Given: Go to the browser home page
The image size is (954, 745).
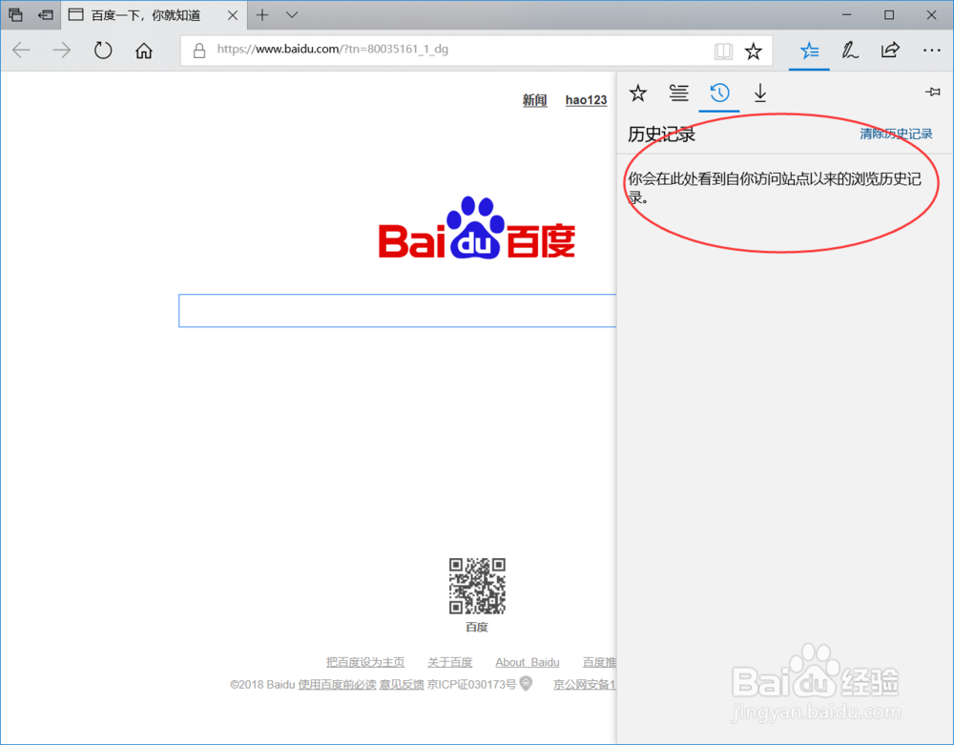Looking at the screenshot, I should click(143, 51).
